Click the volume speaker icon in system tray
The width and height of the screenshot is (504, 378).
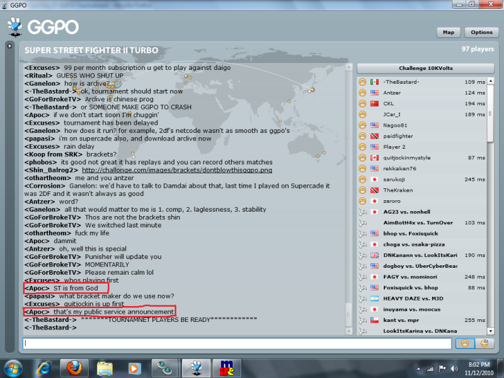[x=454, y=369]
